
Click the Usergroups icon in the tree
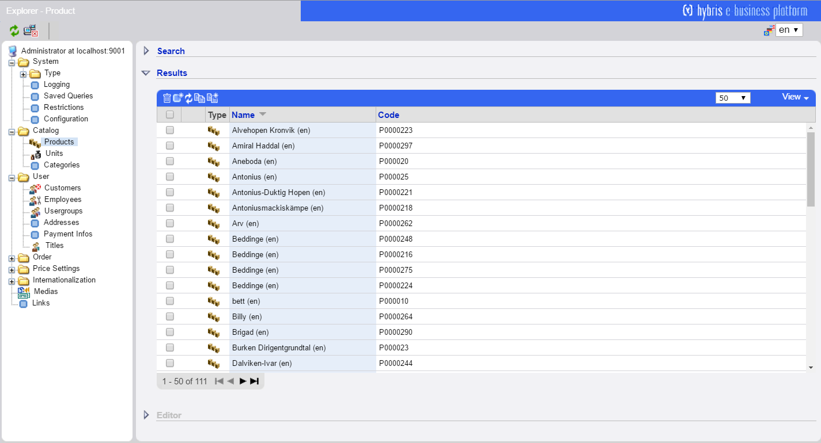click(x=35, y=211)
